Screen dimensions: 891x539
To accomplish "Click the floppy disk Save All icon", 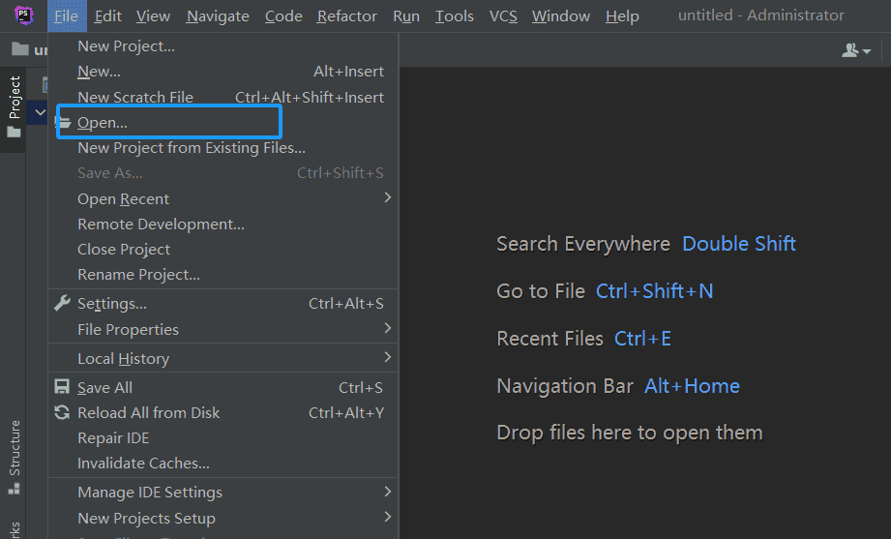I will (x=63, y=387).
